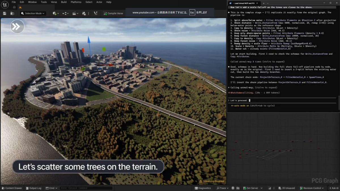The width and height of the screenshot is (340, 191).
Task: Click the PCG Graph label
Action: [x=325, y=181]
